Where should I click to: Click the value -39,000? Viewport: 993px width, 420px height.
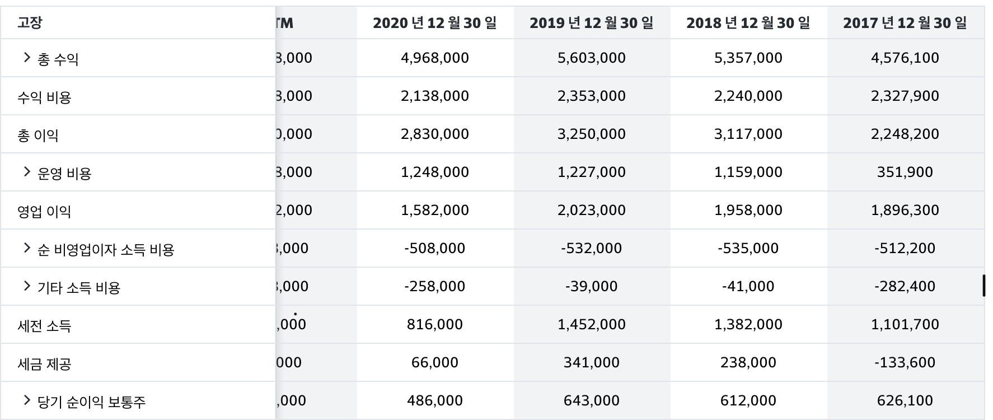pyautogui.click(x=592, y=286)
